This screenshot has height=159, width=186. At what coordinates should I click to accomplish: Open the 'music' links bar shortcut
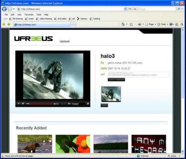[29, 19]
